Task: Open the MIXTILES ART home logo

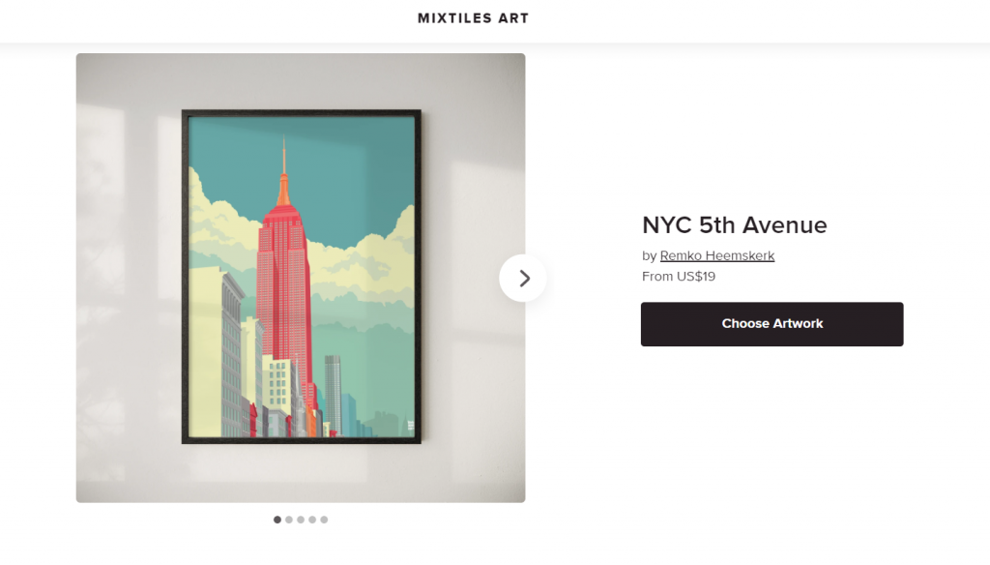Action: point(474,18)
